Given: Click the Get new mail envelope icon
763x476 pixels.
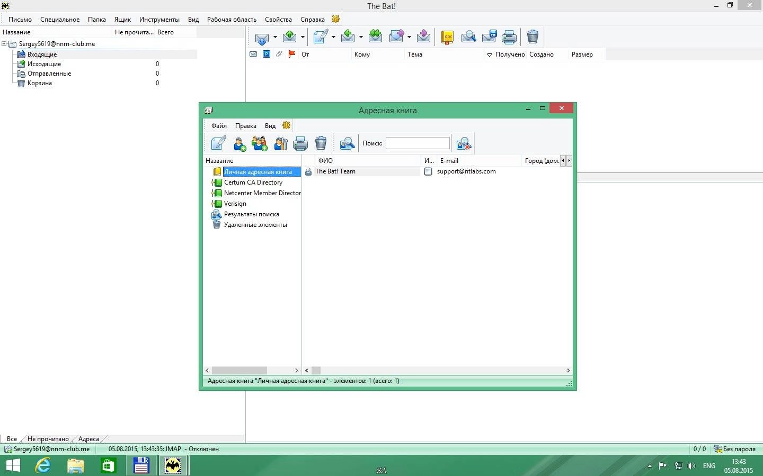Looking at the screenshot, I should 262,37.
